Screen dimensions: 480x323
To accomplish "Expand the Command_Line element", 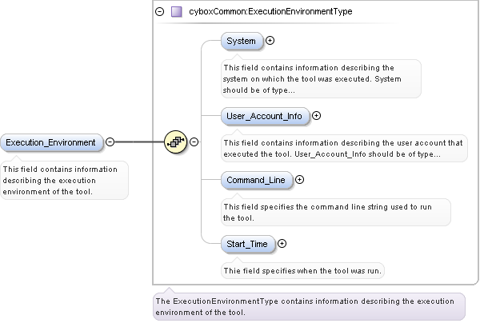I will (300, 180).
